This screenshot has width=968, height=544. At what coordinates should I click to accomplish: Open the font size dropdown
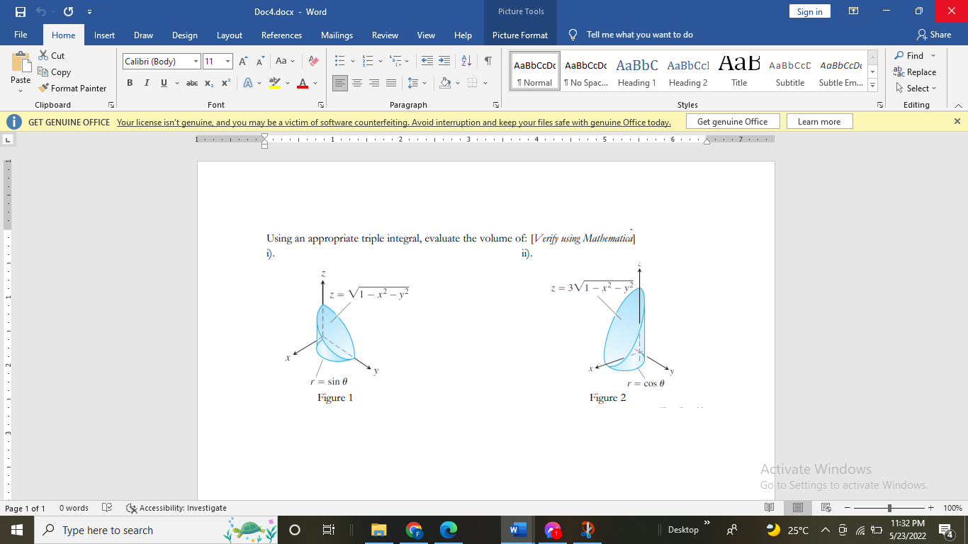228,61
